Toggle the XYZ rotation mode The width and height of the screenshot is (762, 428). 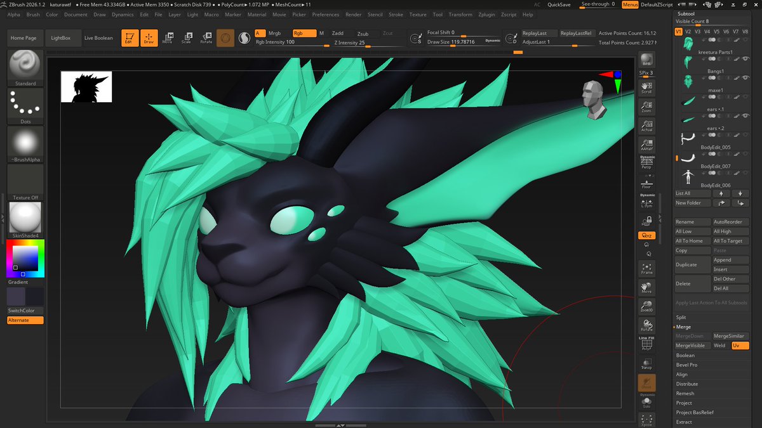pos(646,235)
